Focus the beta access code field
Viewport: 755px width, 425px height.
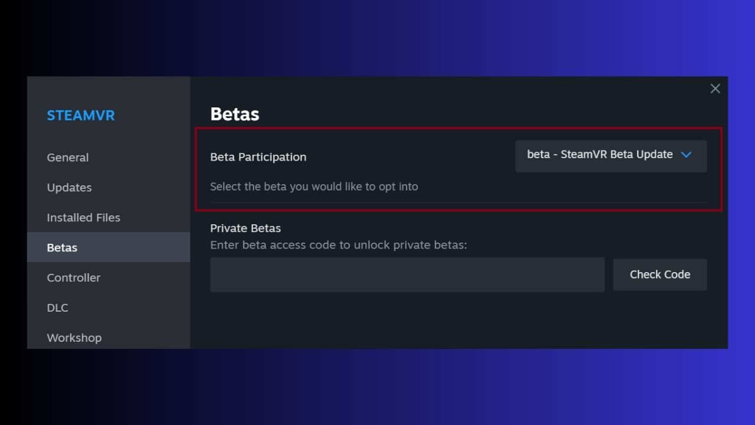click(407, 274)
